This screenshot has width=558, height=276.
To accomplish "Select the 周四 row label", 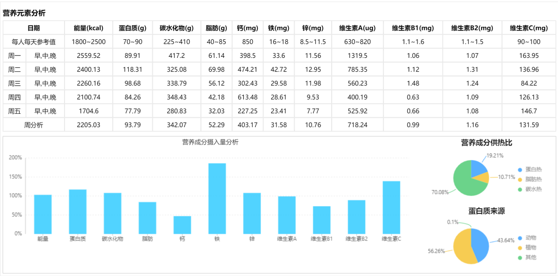I will pyautogui.click(x=14, y=97).
